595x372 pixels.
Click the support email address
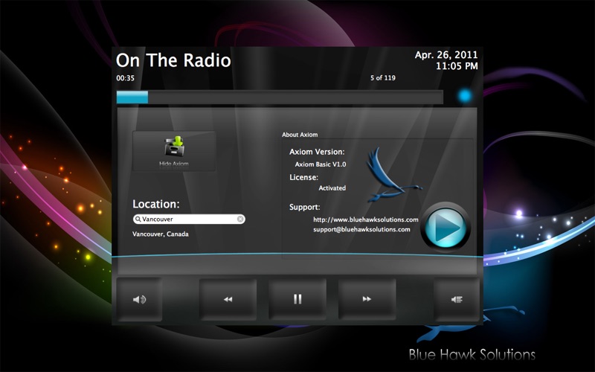361,229
